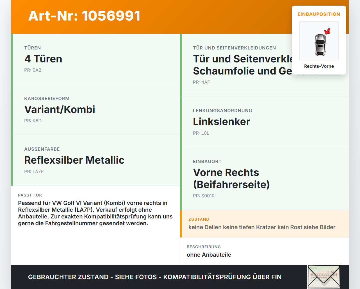Click the 'PR: L0L' code
The width and height of the screenshot is (360, 289).
[201, 133]
